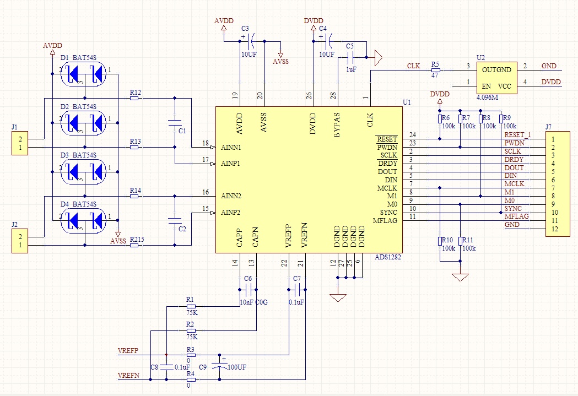
Task: Click the R3 zero-ohm resistor
Action: click(x=191, y=355)
